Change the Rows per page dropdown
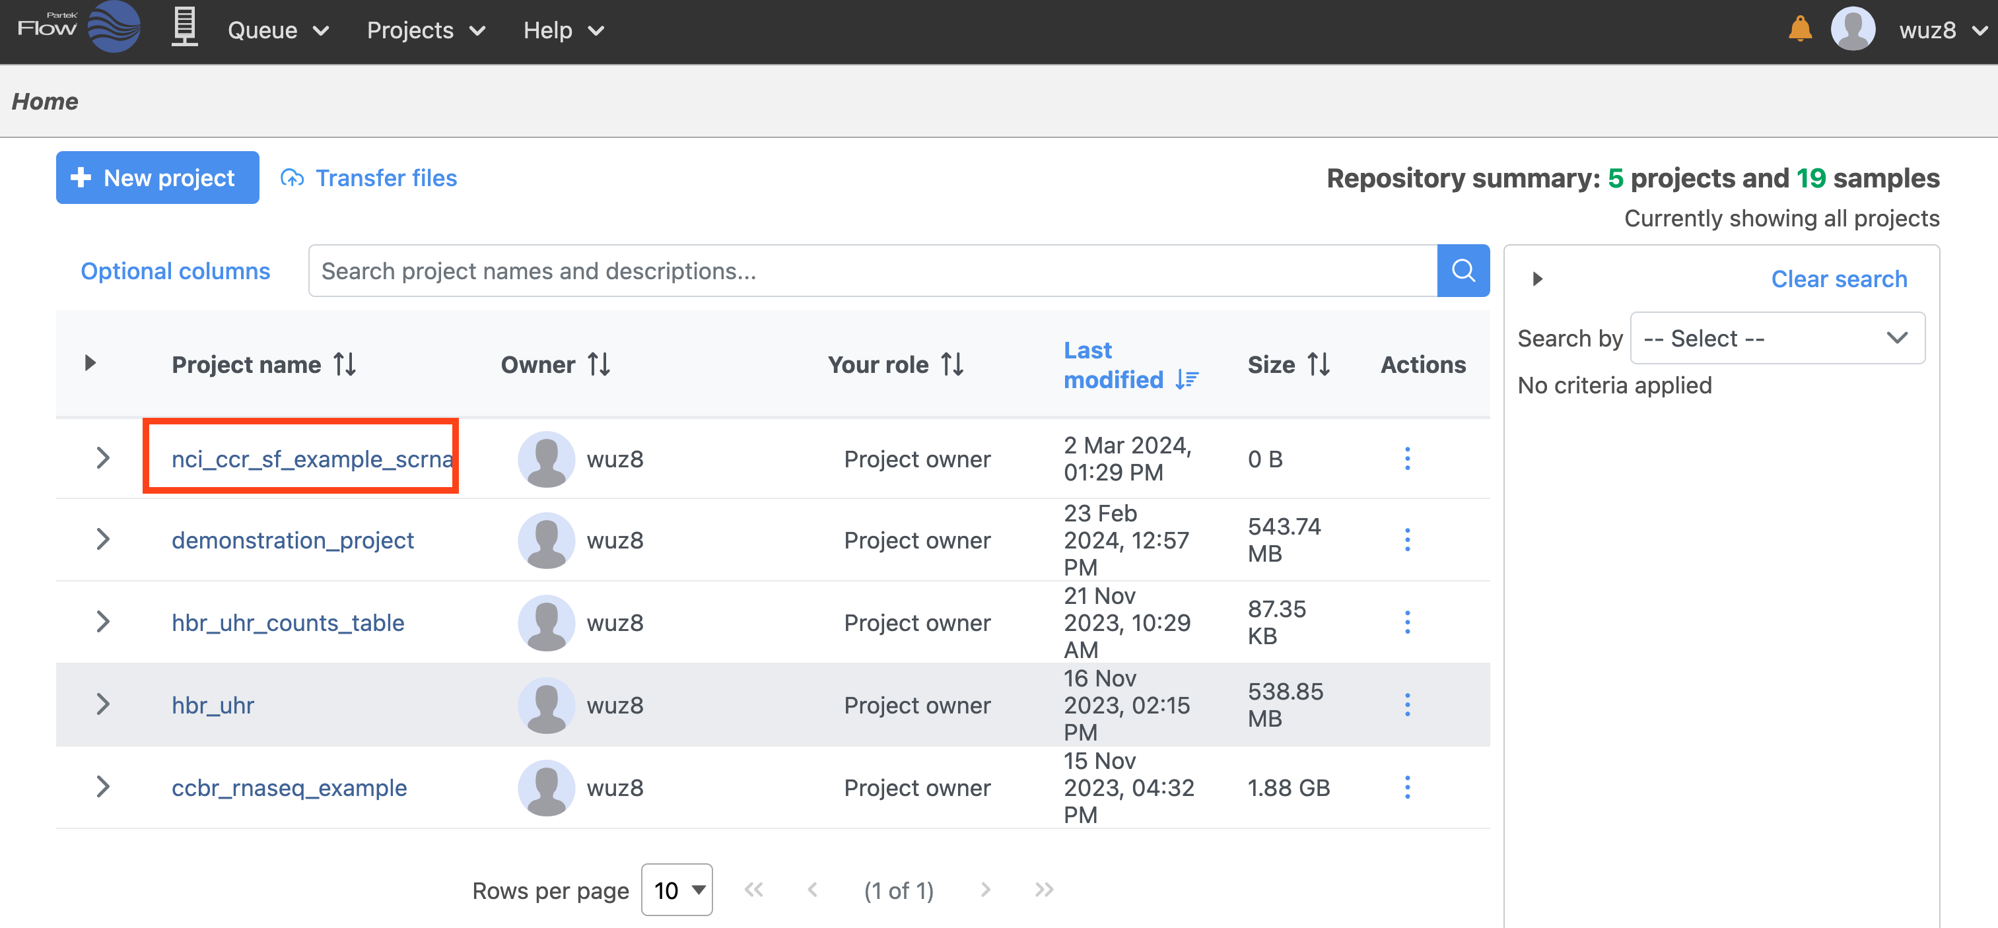 coord(676,890)
